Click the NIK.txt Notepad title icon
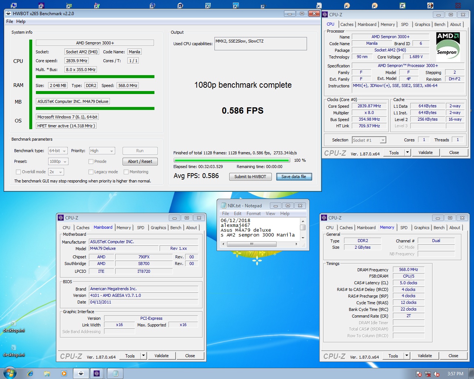474x379 pixels. (x=223, y=205)
